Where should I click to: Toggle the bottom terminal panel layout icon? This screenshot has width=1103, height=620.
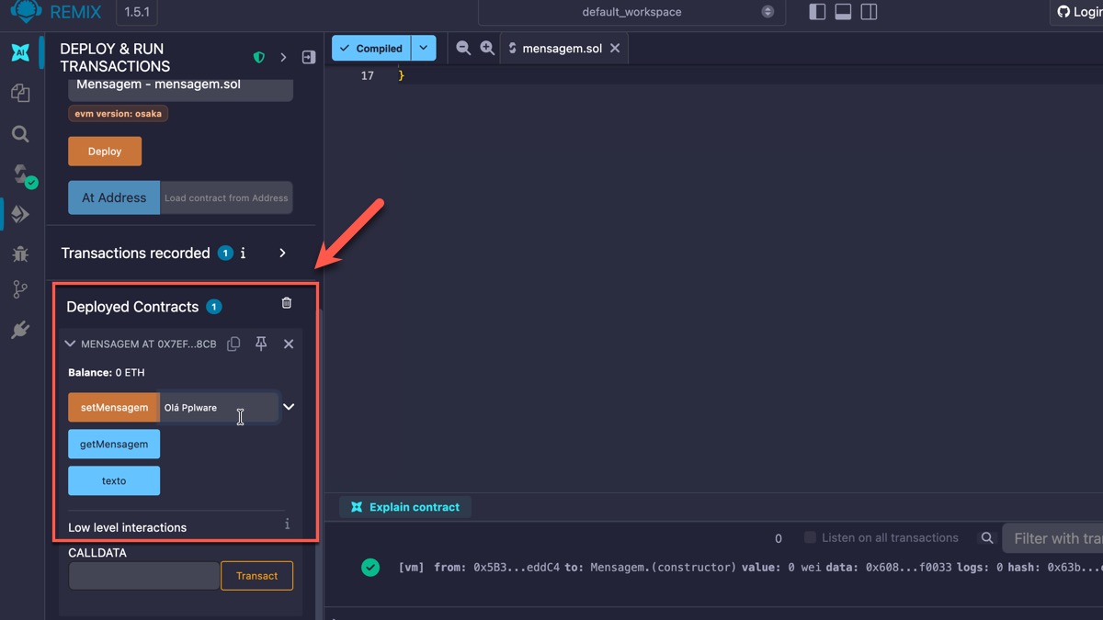(843, 12)
